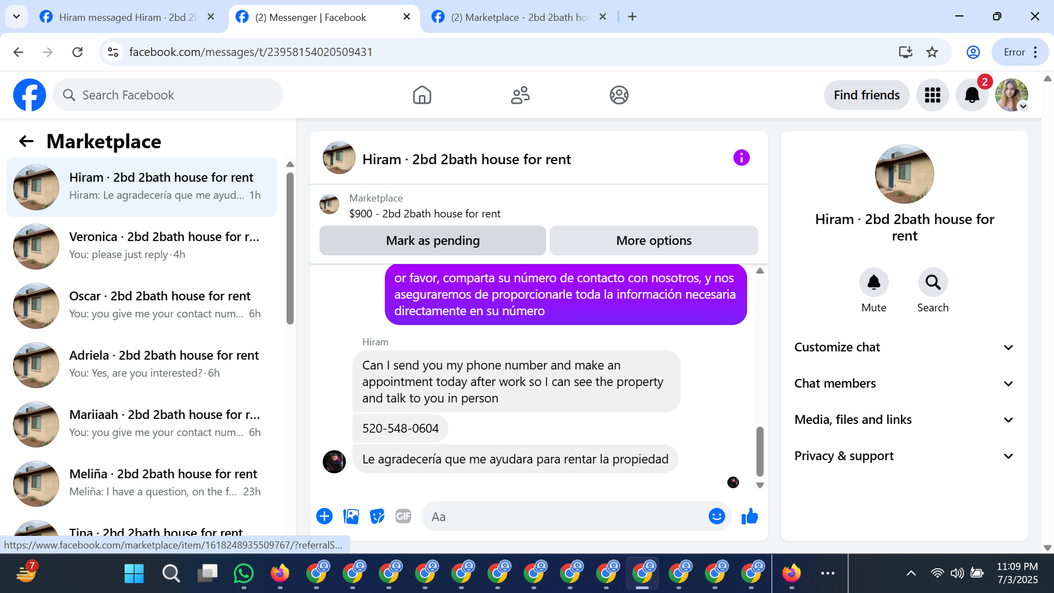Expand Chat members section

pos(904,383)
